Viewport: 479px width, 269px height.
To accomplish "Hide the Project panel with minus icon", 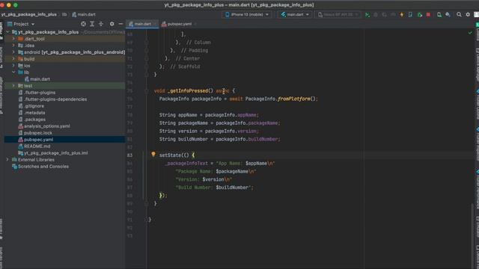I will click(120, 24).
